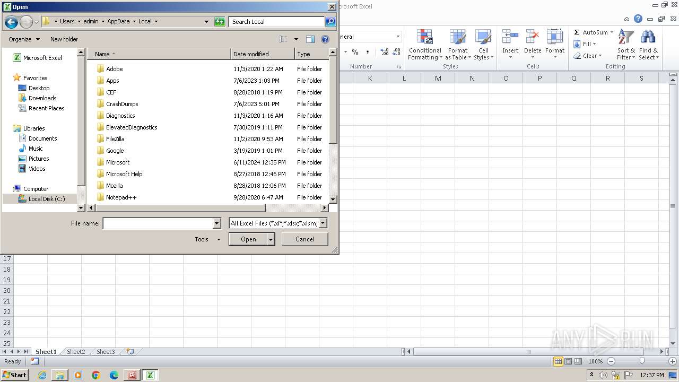Image resolution: width=679 pixels, height=382 pixels.
Task: Open the Organize dropdown menu
Action: 24,39
